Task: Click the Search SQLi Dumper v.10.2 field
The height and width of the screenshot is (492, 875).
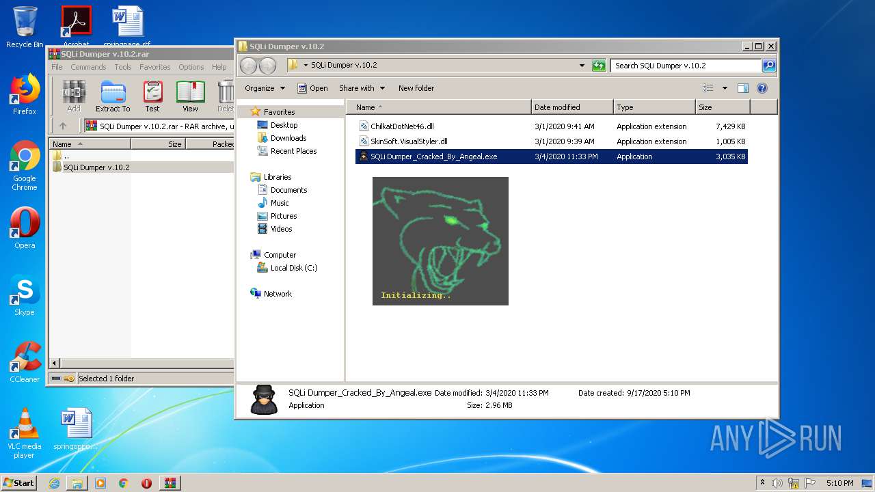Action: [x=685, y=66]
